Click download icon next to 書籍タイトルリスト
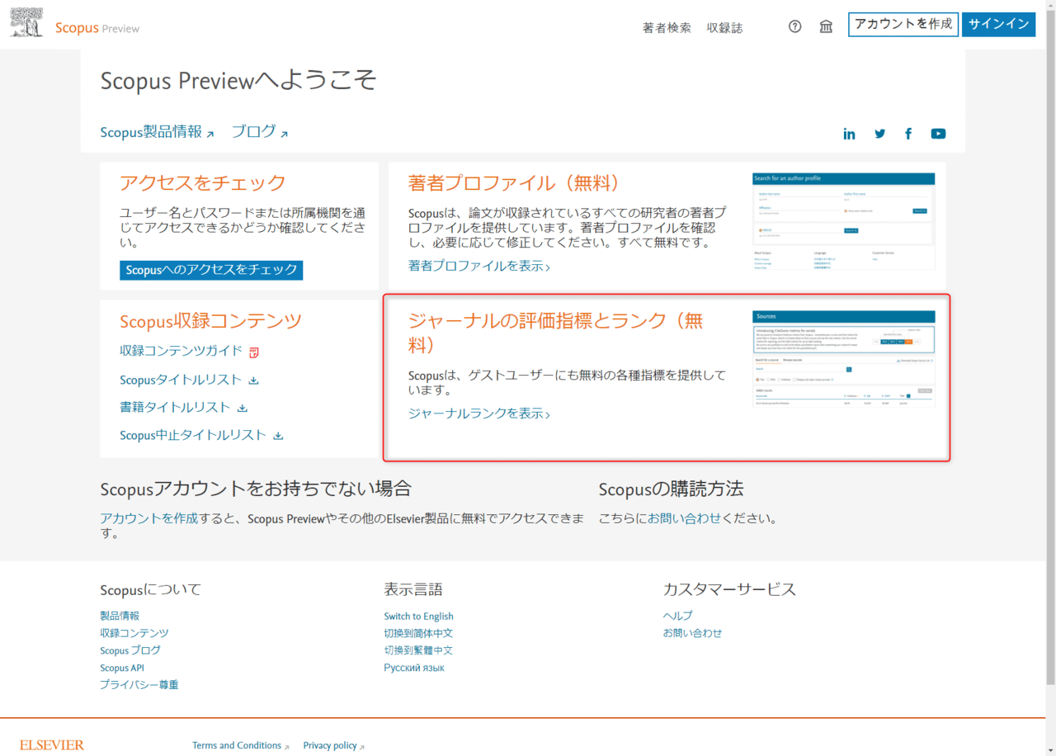The width and height of the screenshot is (1056, 756). pyautogui.click(x=243, y=408)
